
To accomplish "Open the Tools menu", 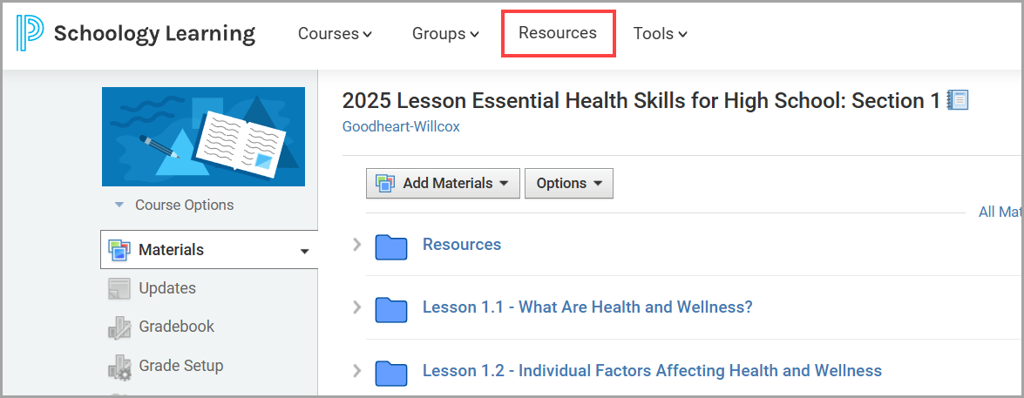I will click(x=660, y=34).
